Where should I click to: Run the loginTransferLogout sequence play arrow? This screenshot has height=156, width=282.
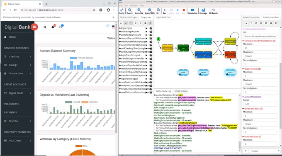point(146,55)
